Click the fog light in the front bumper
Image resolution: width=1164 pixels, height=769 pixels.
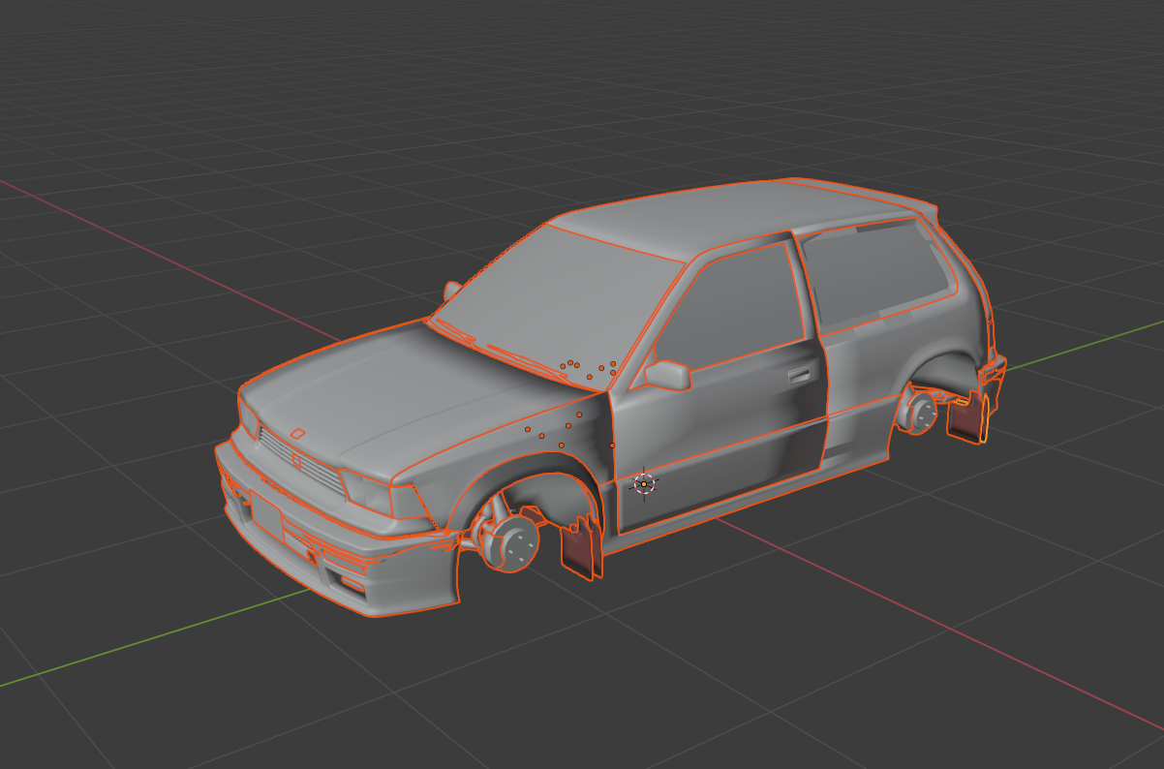(x=351, y=584)
